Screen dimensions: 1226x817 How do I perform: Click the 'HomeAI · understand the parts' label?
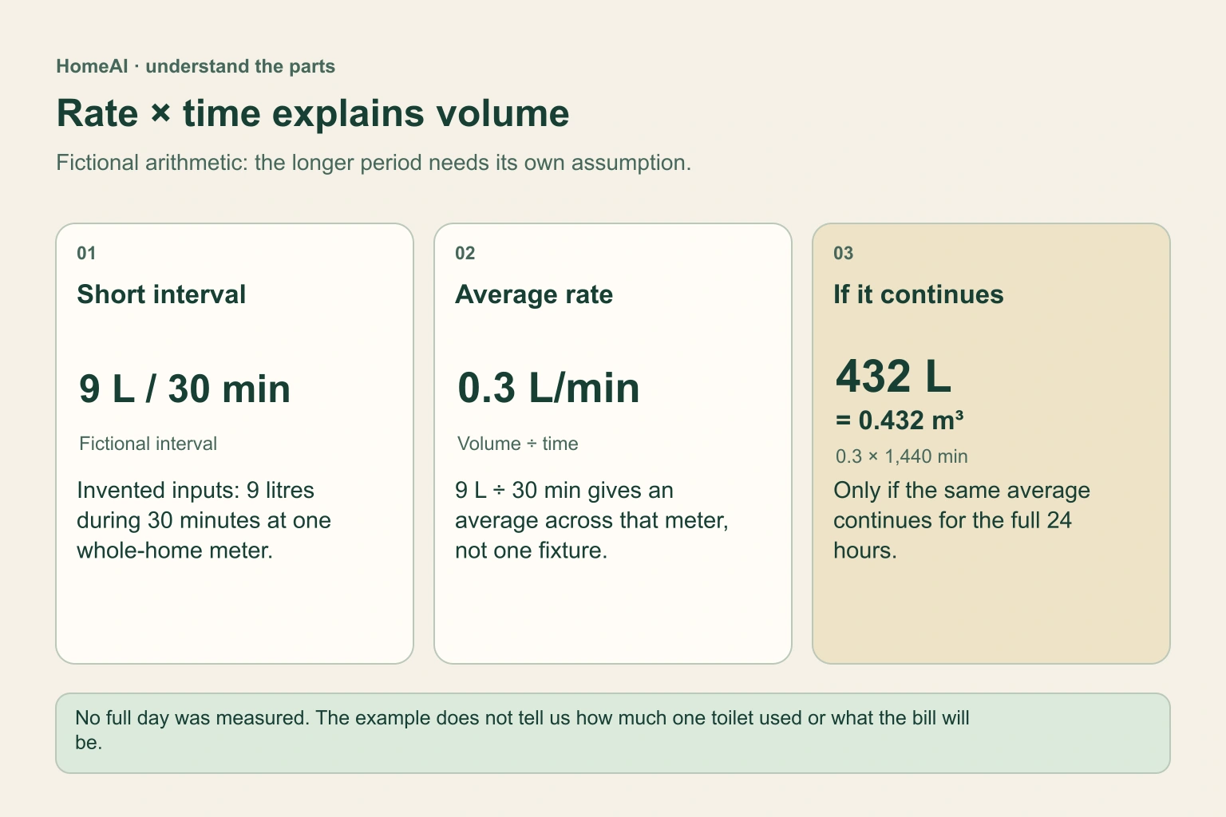click(x=196, y=66)
